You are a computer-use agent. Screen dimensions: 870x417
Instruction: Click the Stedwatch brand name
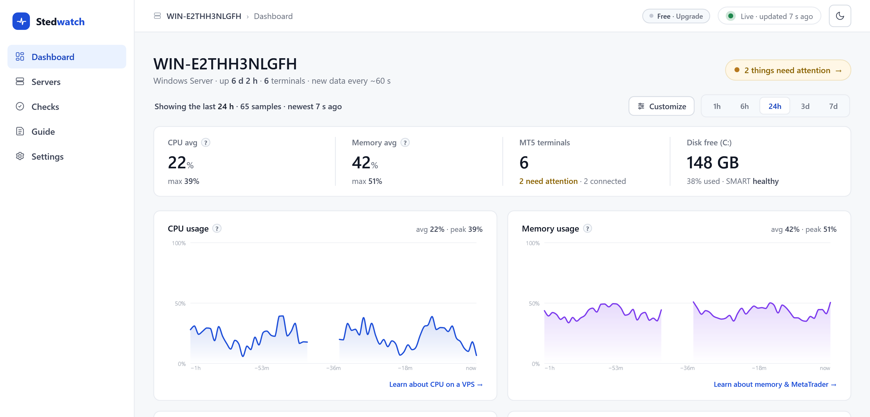[x=60, y=21]
